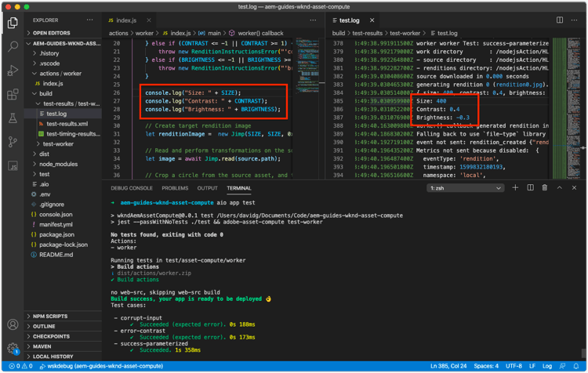588x373 pixels.
Task: Expand the NPM SCRIPTS section
Action: click(x=50, y=316)
